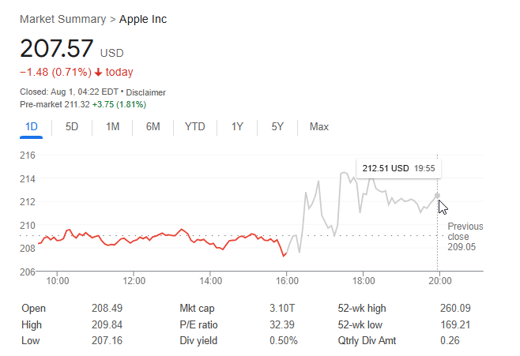Open the 1M chart range
The width and height of the screenshot is (520, 356).
click(112, 127)
